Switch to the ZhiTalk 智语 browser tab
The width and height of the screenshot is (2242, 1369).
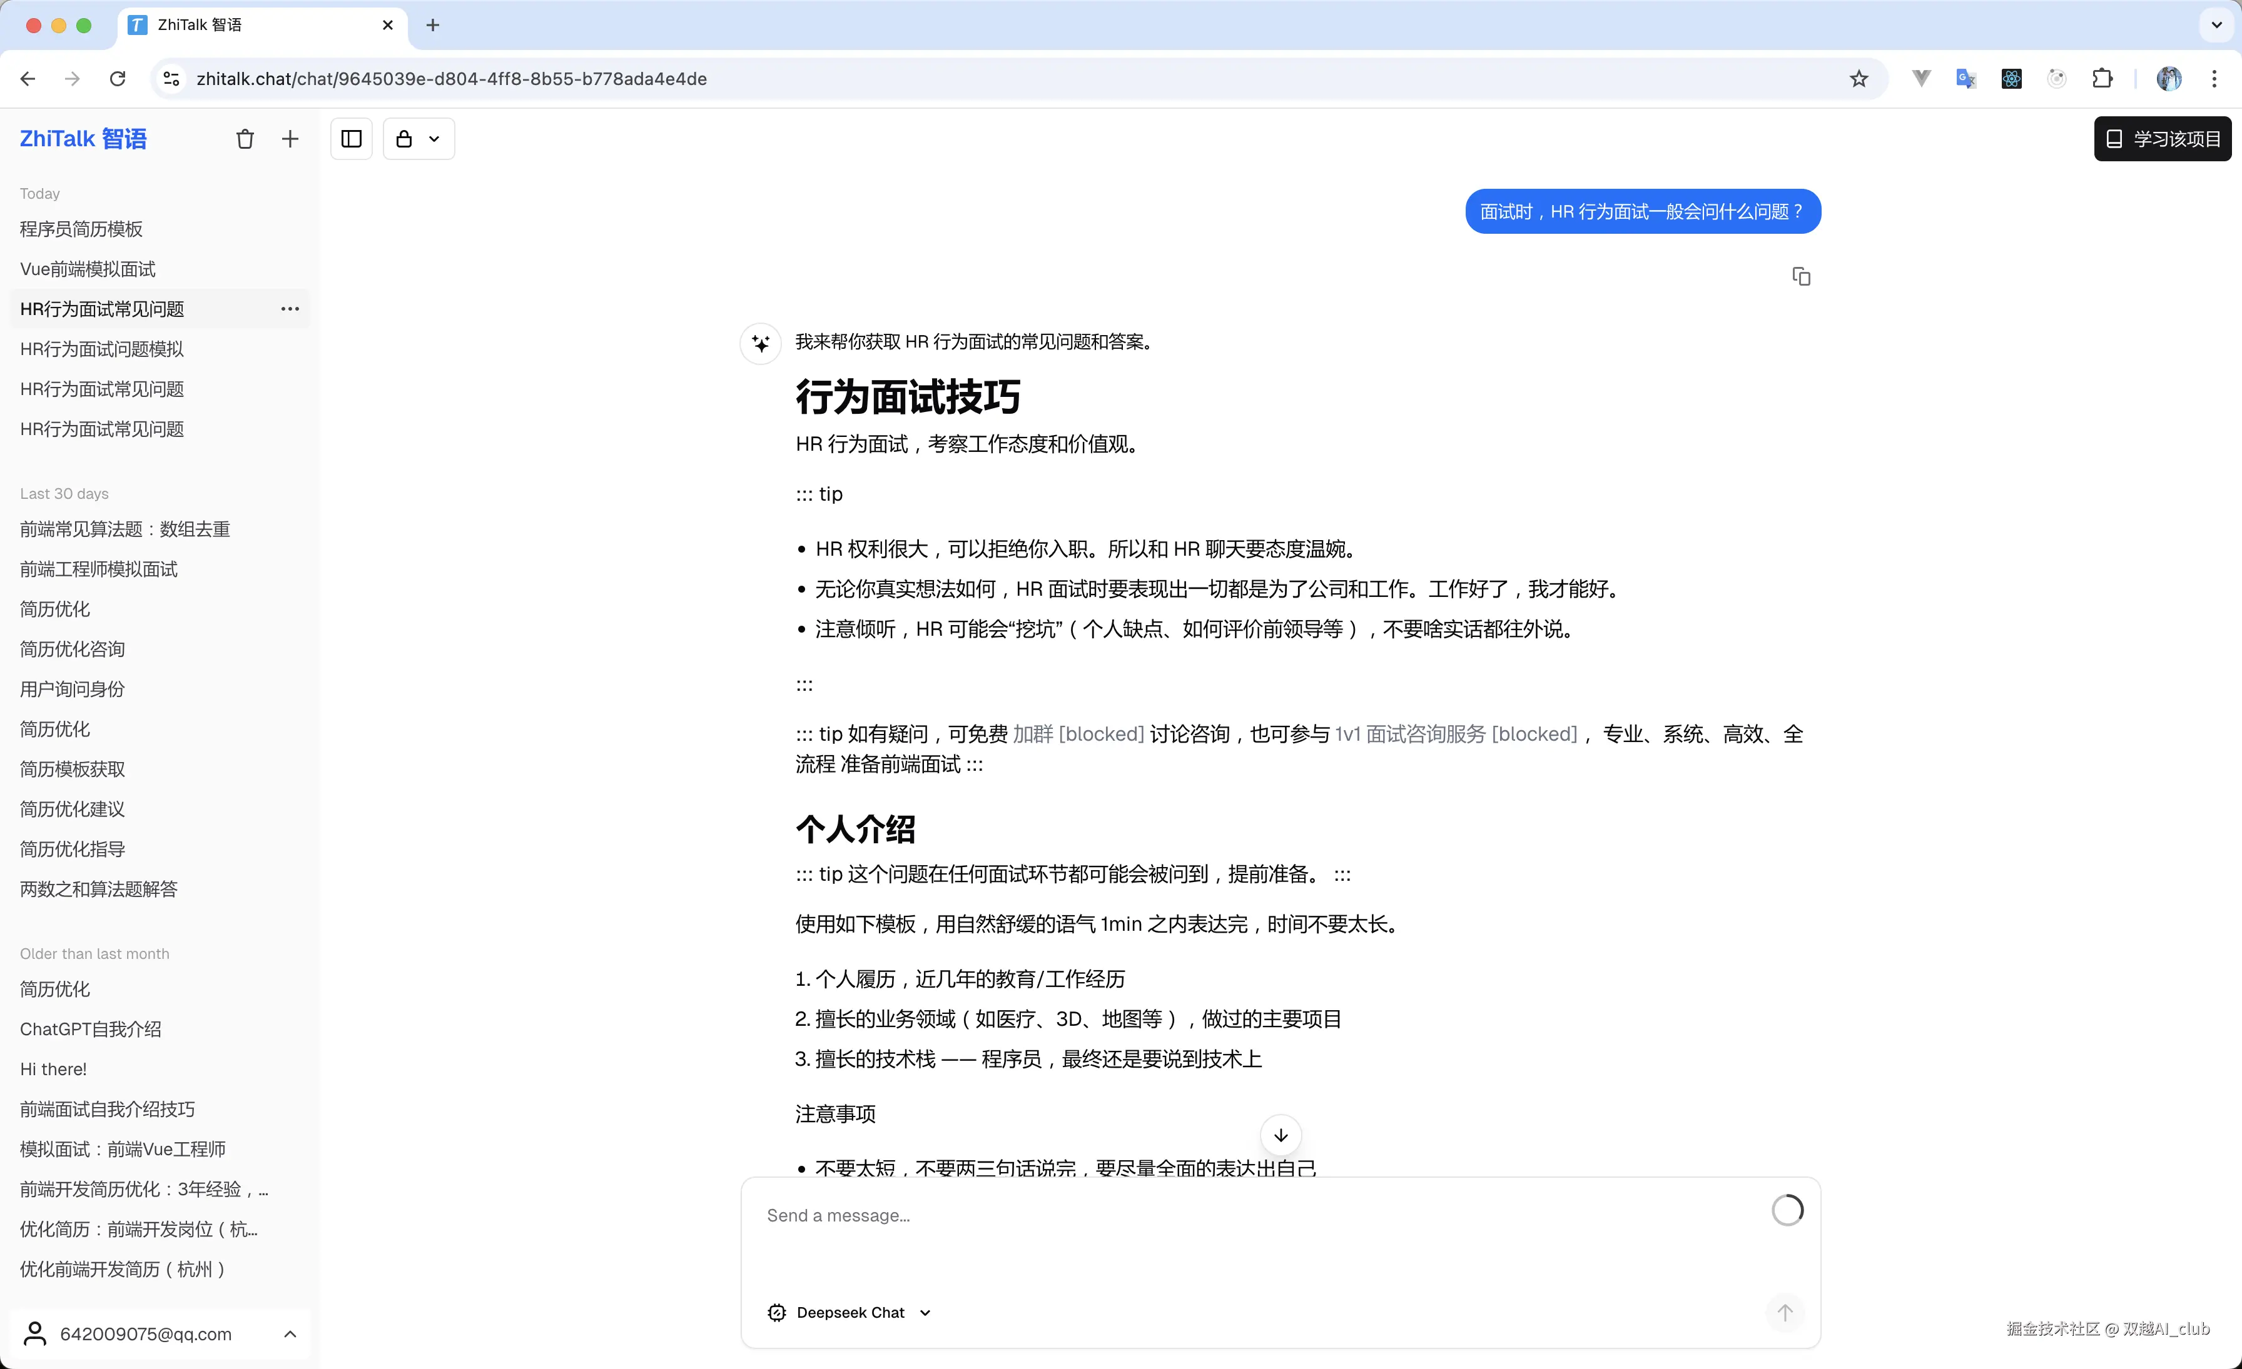[x=228, y=26]
